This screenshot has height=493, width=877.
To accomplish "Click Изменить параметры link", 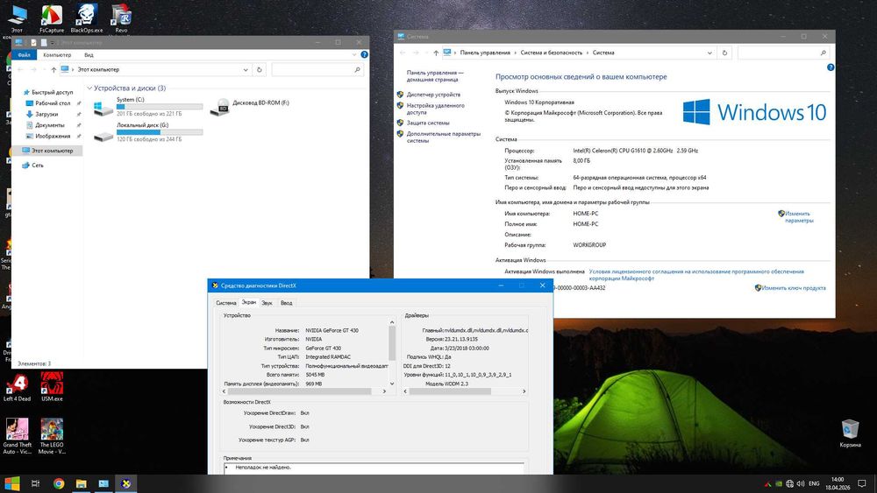I will click(x=799, y=217).
